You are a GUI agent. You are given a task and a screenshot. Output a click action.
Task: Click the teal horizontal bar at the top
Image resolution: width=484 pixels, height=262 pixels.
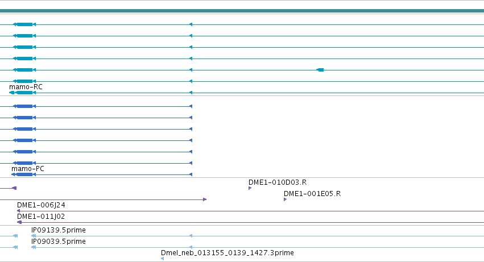coord(242,11)
